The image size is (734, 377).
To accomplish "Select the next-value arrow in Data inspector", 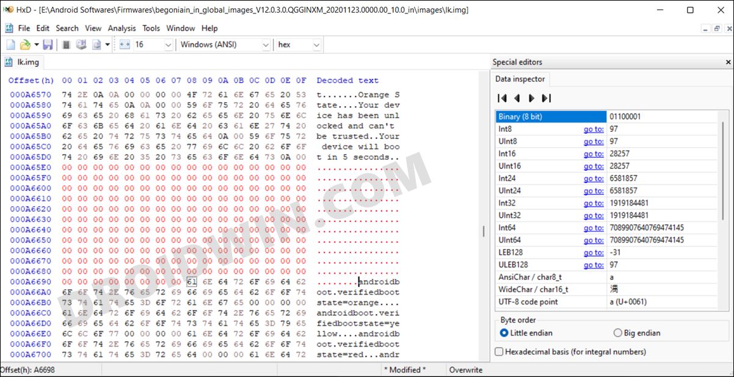I will [x=530, y=98].
